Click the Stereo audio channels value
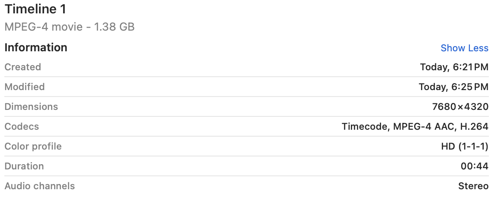Viewport: 501px width, 200px height. [473, 186]
